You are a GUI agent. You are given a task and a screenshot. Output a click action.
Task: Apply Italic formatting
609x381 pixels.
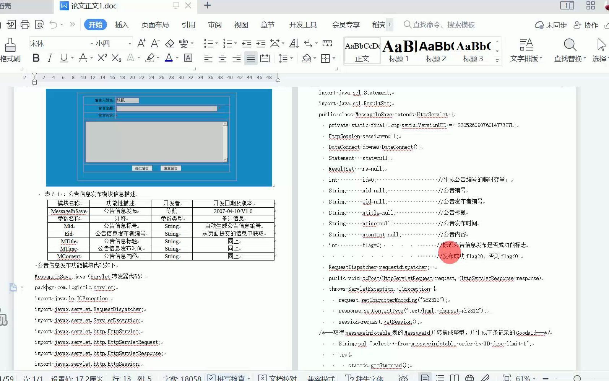click(x=50, y=58)
